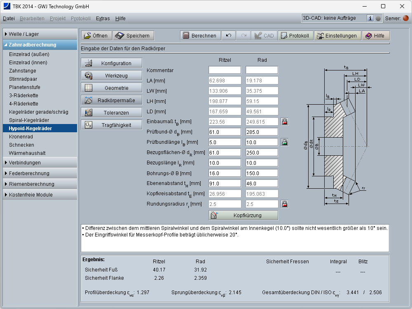Run calculation with Berechnen button
412x309 pixels.
click(200, 36)
